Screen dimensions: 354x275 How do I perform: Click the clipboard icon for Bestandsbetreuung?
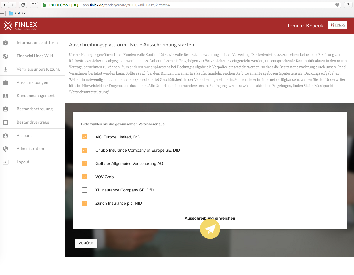tap(5, 109)
